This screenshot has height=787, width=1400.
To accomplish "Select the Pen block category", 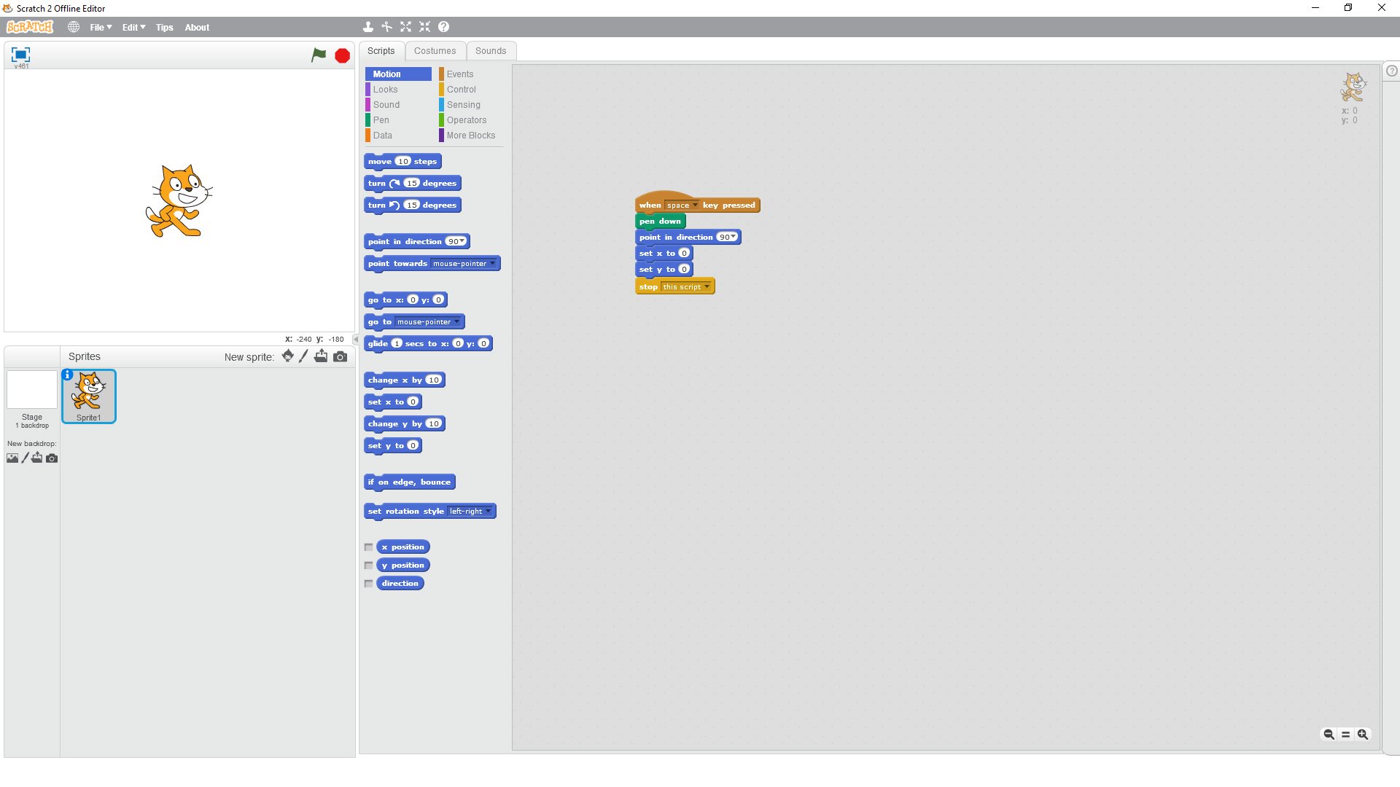I will click(x=381, y=120).
